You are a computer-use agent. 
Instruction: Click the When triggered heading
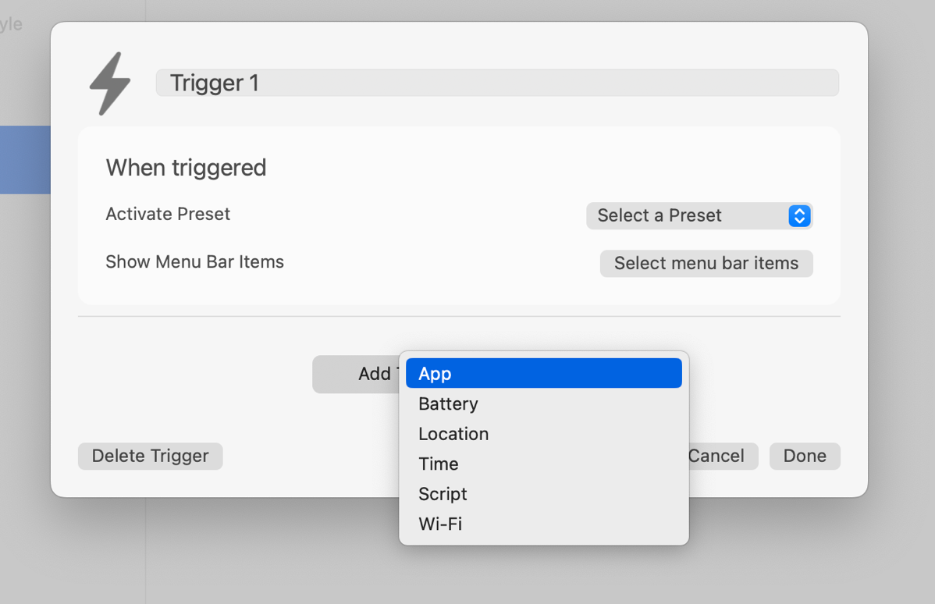coord(186,168)
